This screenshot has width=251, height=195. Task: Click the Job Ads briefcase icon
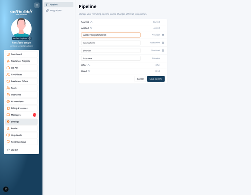(8, 68)
